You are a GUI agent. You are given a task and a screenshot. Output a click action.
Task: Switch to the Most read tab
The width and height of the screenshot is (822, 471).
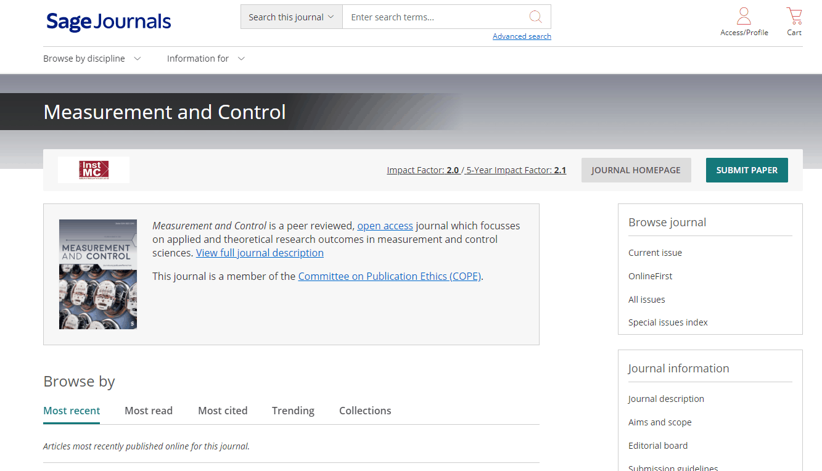click(x=149, y=411)
